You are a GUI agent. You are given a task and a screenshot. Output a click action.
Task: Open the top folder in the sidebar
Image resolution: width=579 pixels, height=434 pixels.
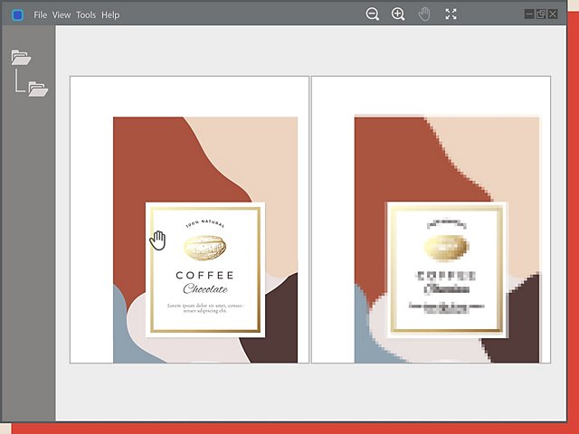click(21, 57)
